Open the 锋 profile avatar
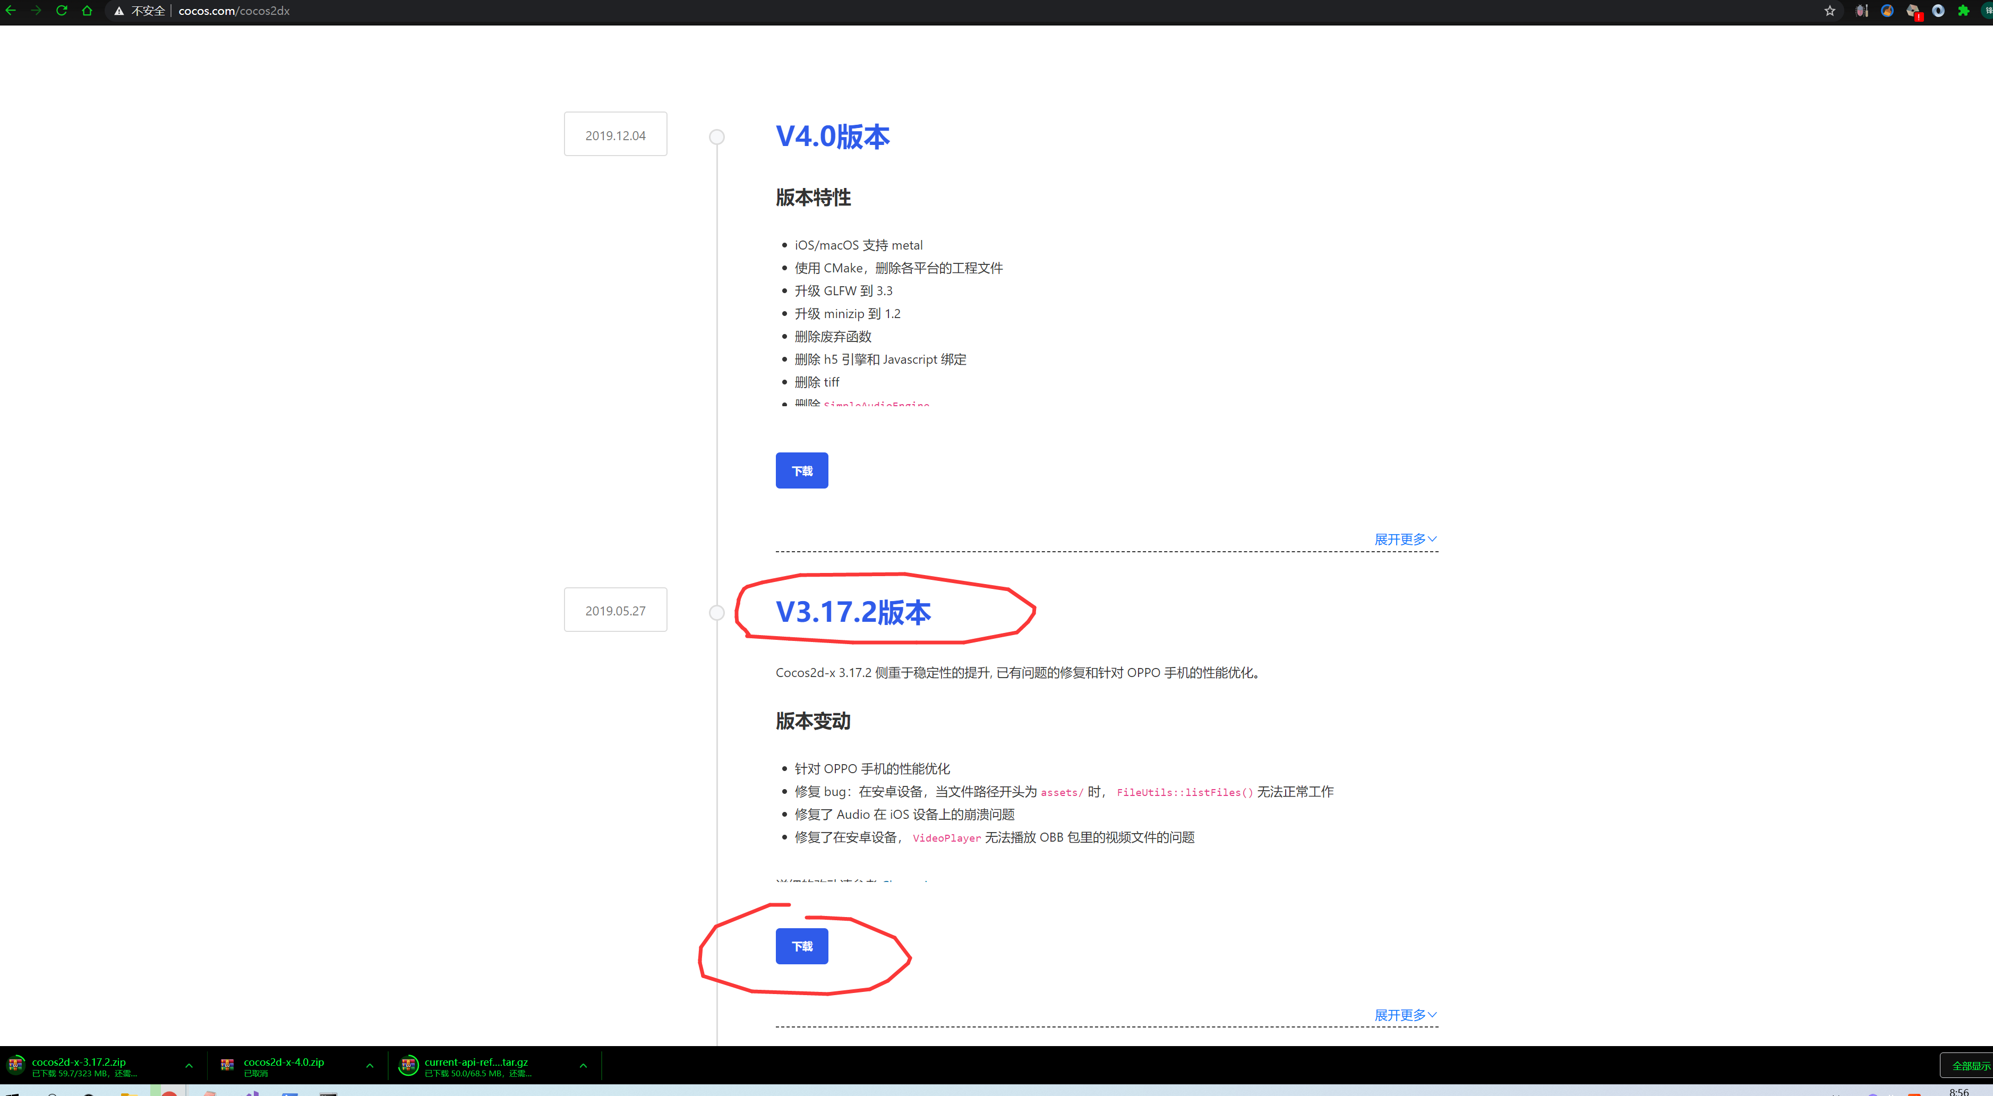The height and width of the screenshot is (1096, 1993). click(1988, 11)
